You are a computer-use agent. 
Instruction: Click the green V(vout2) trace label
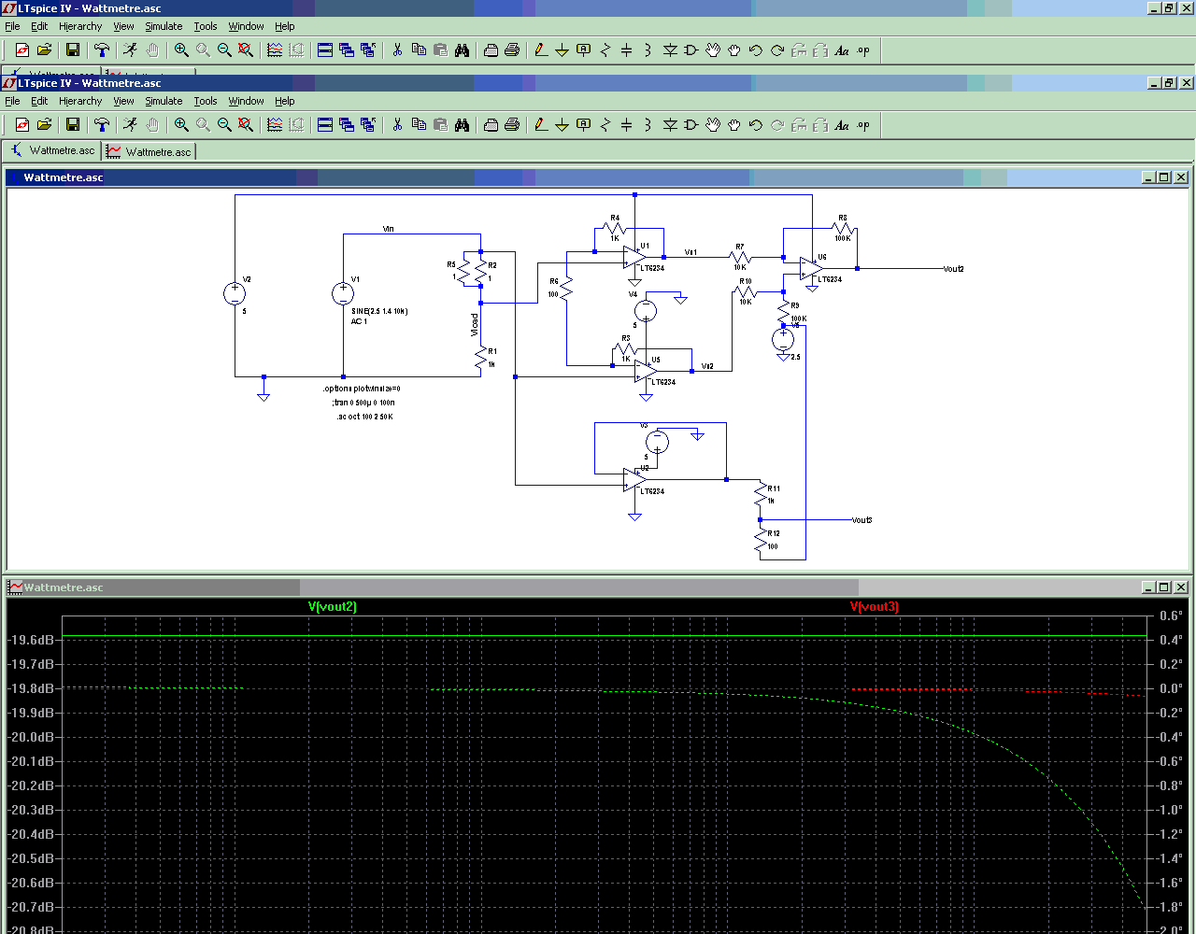tap(333, 607)
